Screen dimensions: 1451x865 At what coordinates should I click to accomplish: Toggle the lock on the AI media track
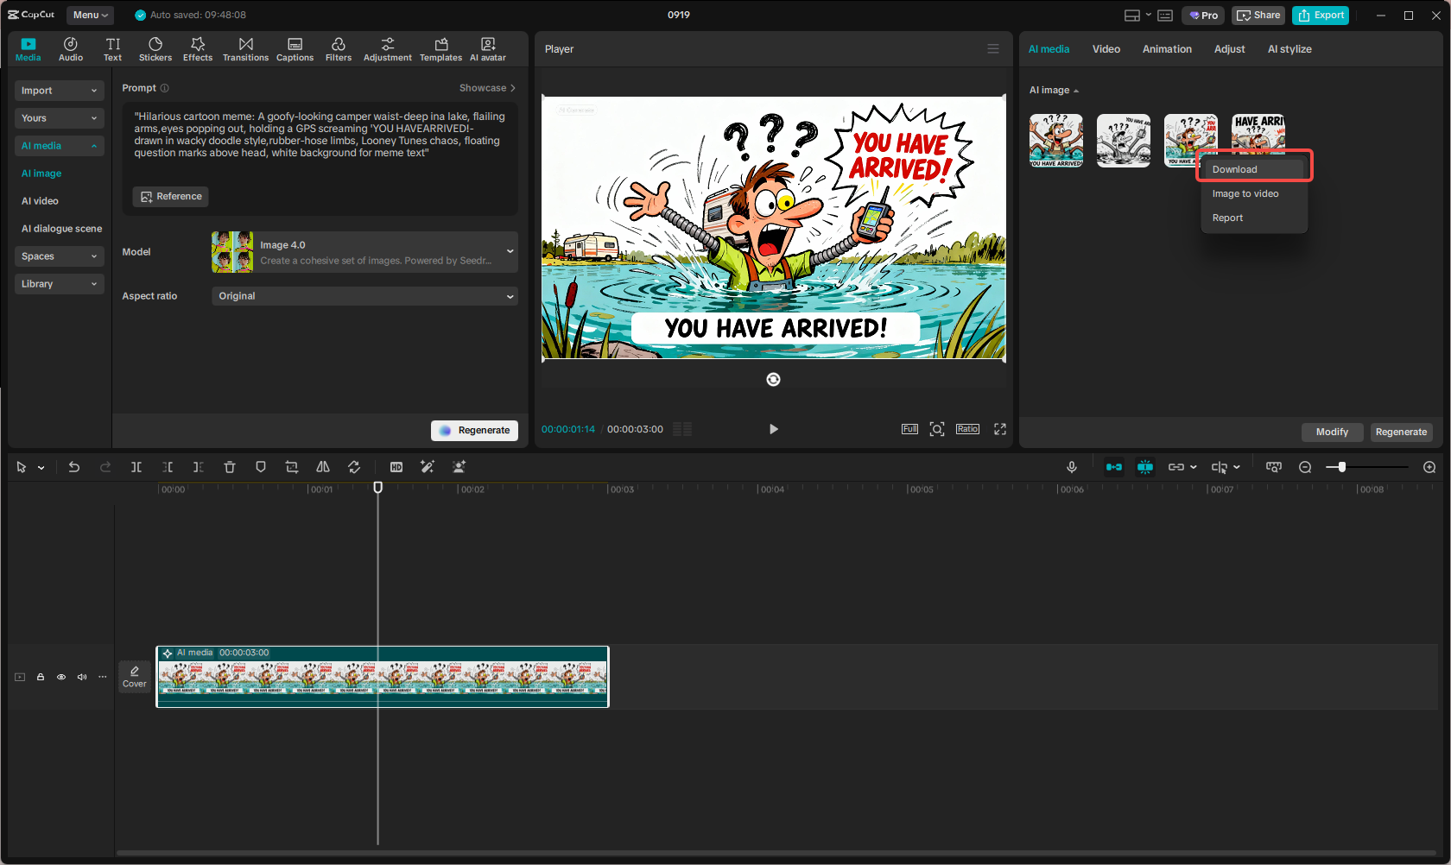(41, 677)
